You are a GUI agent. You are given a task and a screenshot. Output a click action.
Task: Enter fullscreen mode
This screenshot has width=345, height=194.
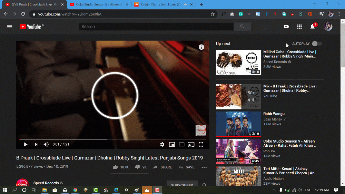[201, 144]
